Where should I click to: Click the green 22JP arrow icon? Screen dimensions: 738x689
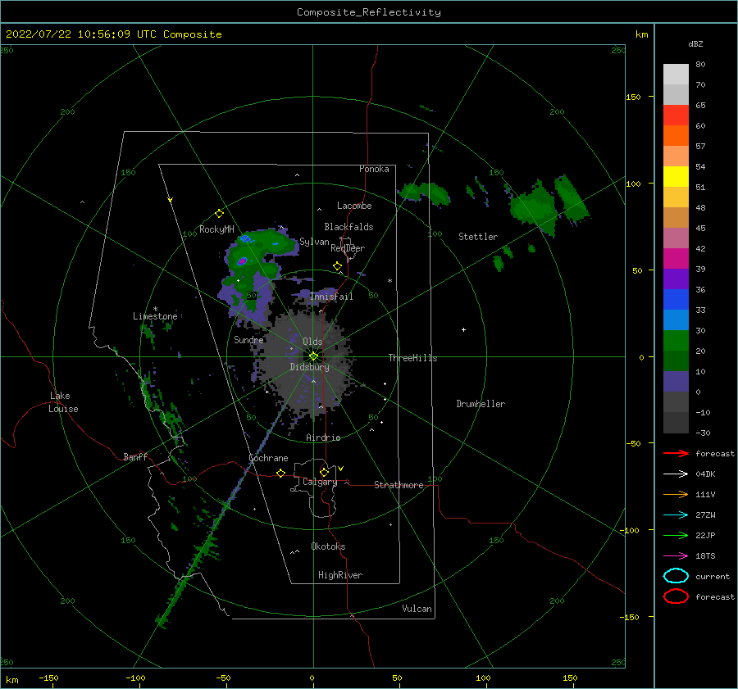[676, 535]
